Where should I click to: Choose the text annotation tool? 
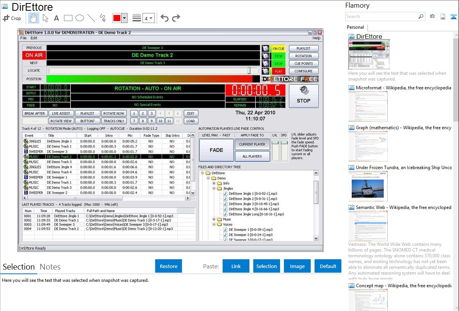point(56,18)
